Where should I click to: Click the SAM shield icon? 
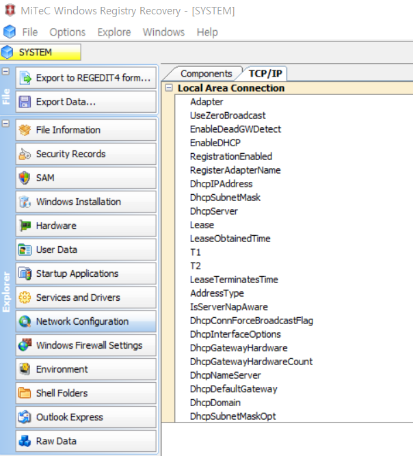pyautogui.click(x=25, y=178)
